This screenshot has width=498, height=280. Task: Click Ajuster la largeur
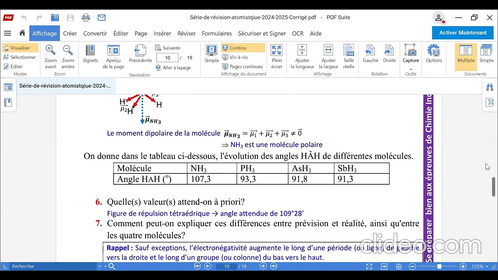[328, 56]
